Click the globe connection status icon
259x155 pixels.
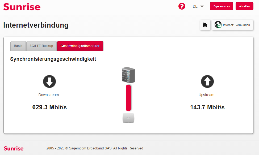218,25
